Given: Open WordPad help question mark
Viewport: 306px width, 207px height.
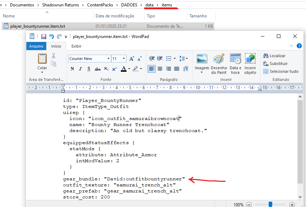Looking at the screenshot, I should tap(299, 46).
